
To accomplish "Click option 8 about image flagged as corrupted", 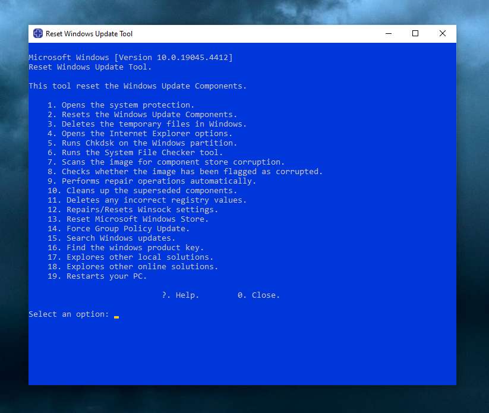I will pyautogui.click(x=185, y=172).
